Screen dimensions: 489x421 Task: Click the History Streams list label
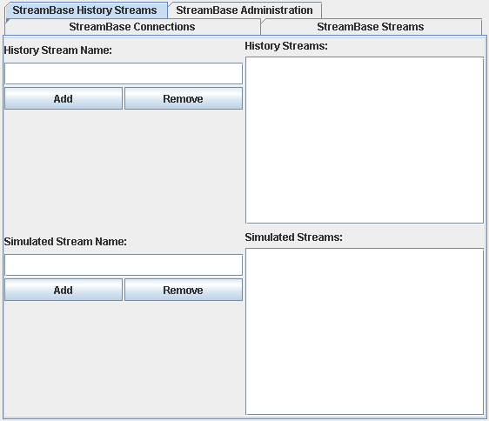(286, 46)
